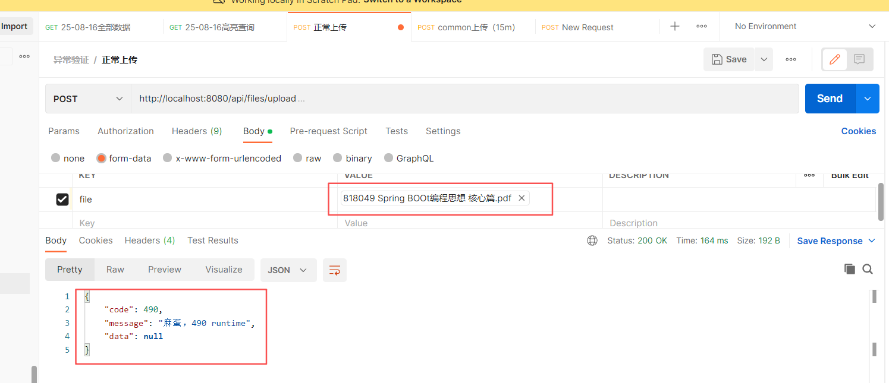The width and height of the screenshot is (889, 383).
Task: Switch to the POST common上传 (15m) tab
Action: click(473, 27)
